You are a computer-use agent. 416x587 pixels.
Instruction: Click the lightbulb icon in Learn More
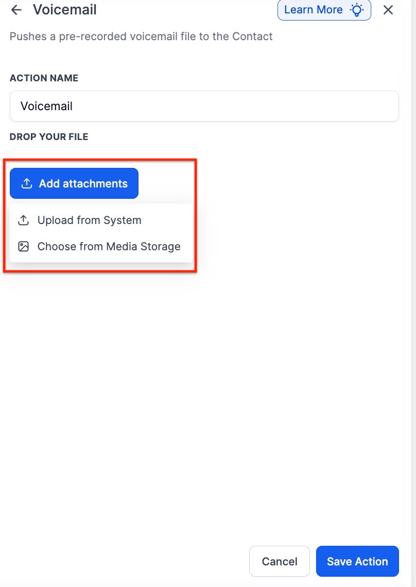click(357, 10)
